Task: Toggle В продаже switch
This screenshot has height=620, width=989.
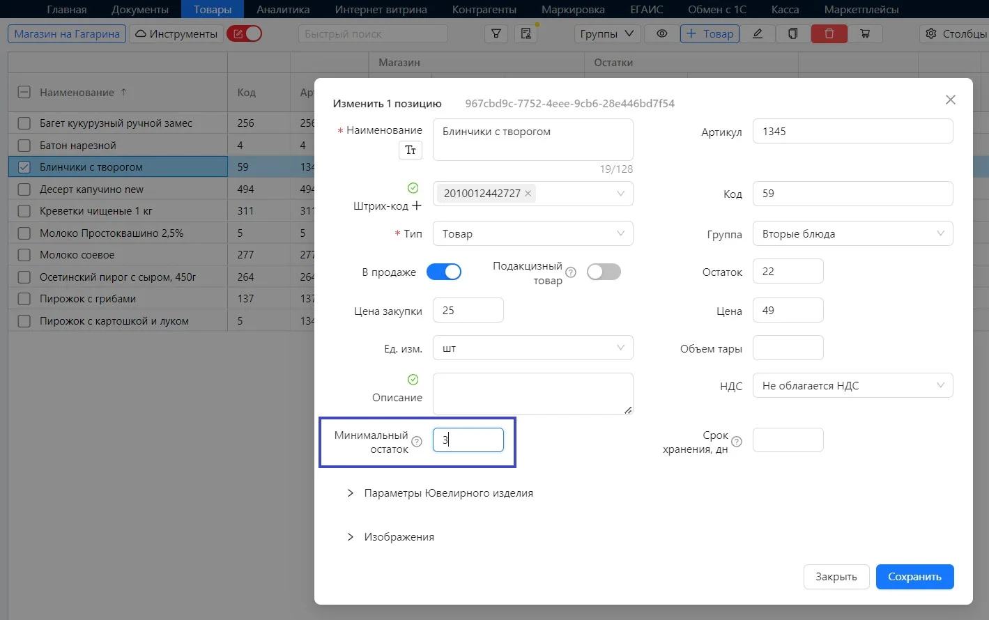Action: (444, 272)
